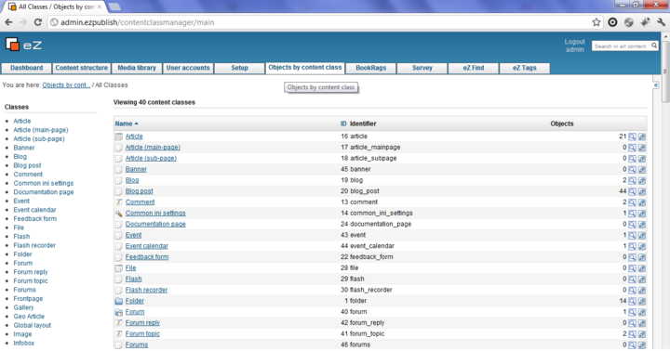Switch to the Content structure tab
The height and width of the screenshot is (351, 670).
pyautogui.click(x=81, y=68)
